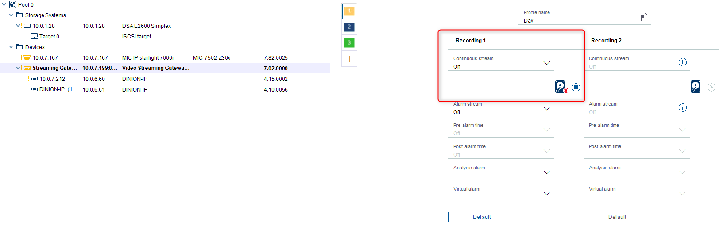This screenshot has height=233, width=727.
Task: Open Recording 1 Alarm stream dropdown
Action: [547, 109]
